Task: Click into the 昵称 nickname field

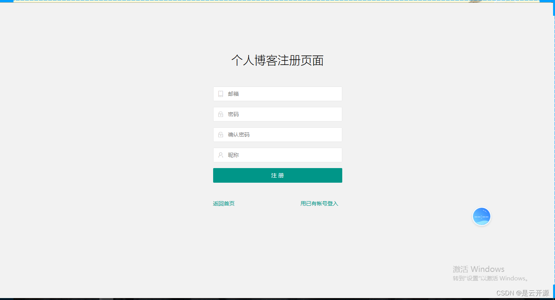Action: 277,155
